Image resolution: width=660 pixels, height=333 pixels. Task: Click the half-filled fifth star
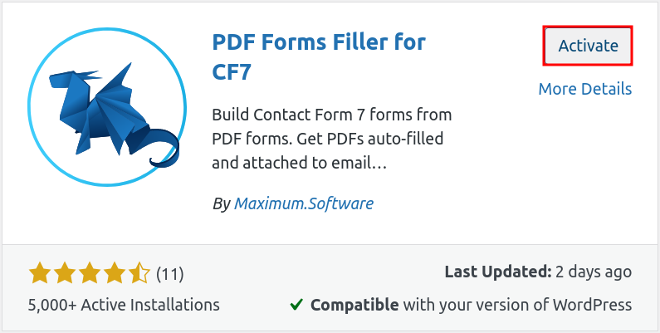click(139, 272)
